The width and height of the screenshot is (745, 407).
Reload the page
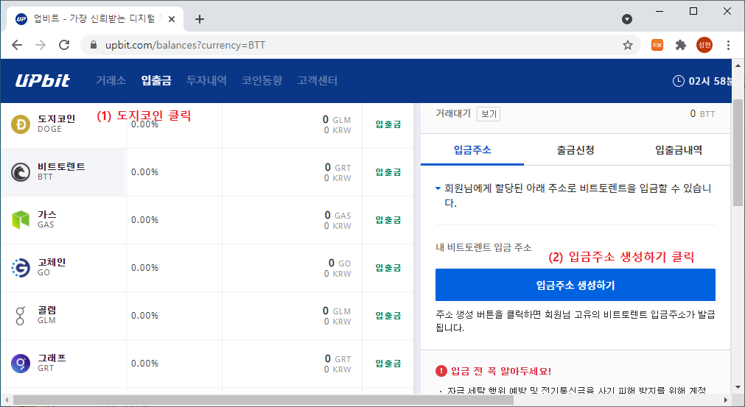[x=64, y=45]
